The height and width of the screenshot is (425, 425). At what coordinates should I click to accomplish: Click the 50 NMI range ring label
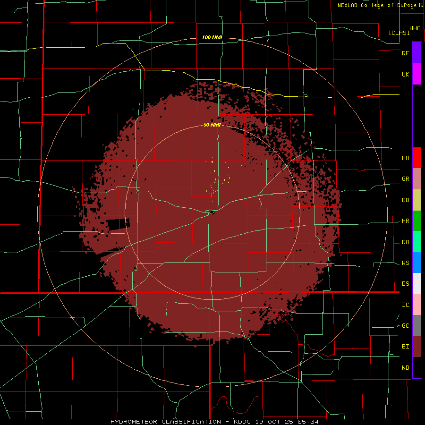[212, 125]
